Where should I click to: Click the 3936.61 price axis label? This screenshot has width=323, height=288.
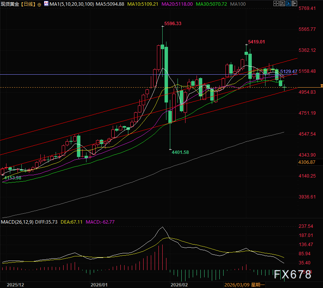point(307,197)
